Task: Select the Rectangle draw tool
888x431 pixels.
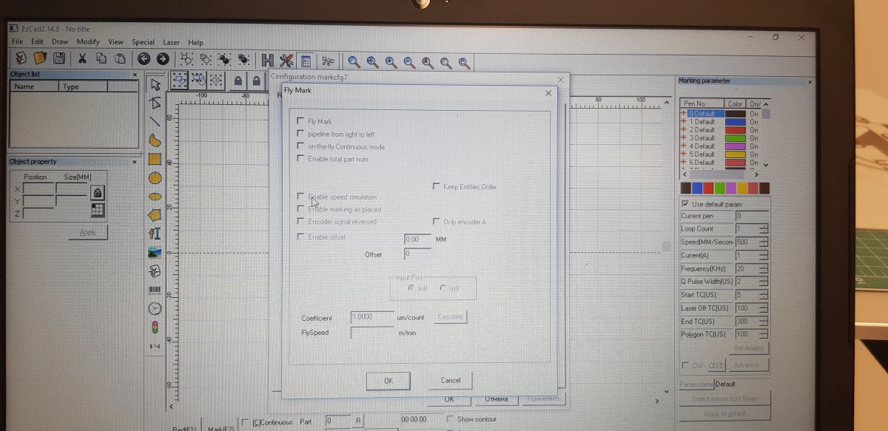Action: click(155, 159)
